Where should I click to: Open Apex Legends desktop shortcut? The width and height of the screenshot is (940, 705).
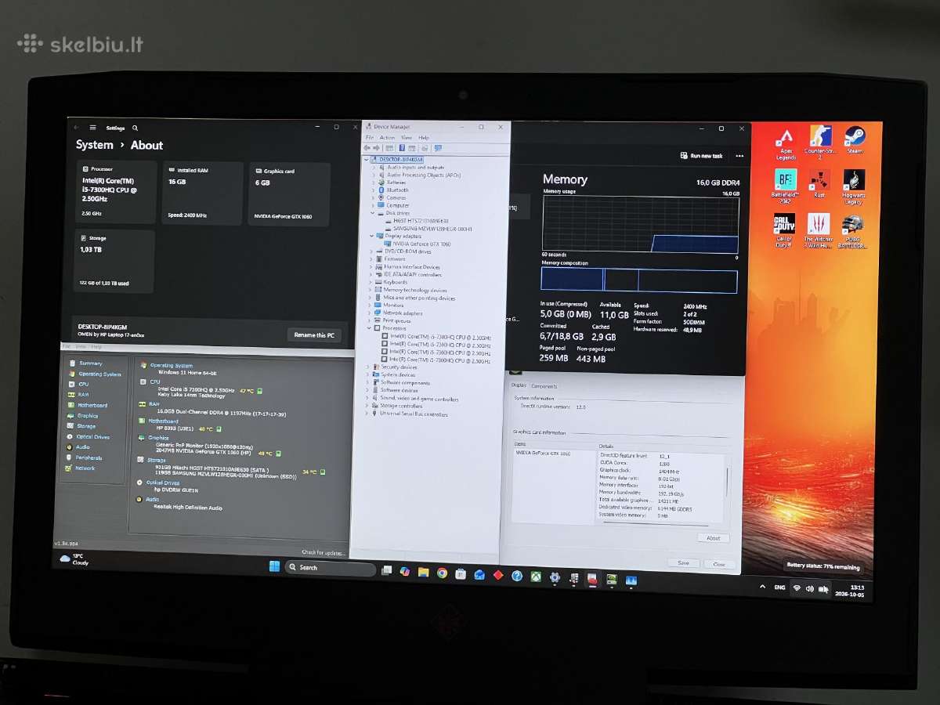(786, 144)
